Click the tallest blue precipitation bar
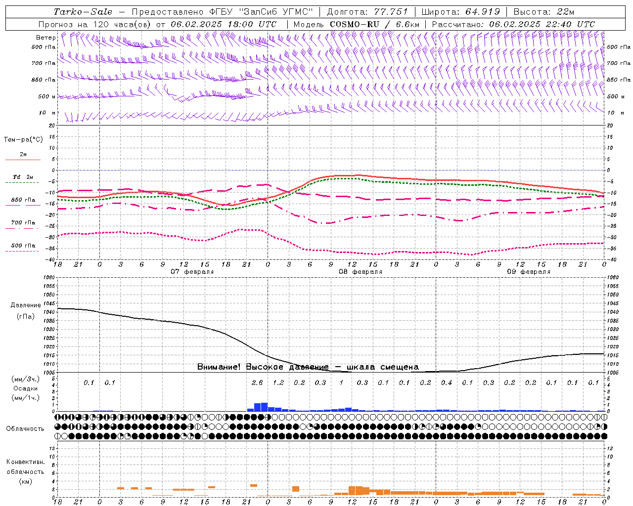633x506 pixels. (x=264, y=407)
